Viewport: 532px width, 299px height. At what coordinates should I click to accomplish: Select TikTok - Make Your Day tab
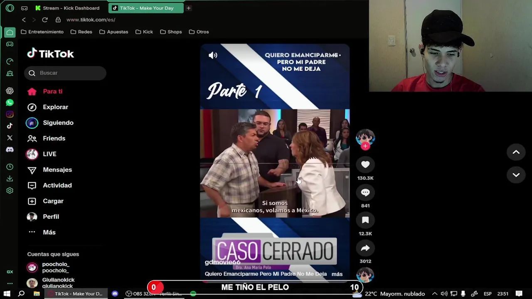146,8
